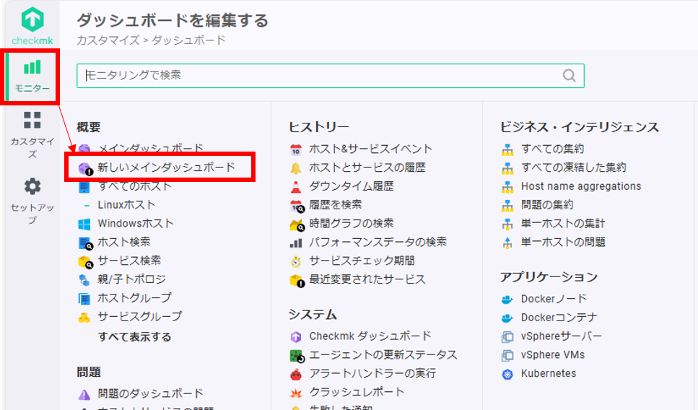698x410 pixels.
Task: Click the サービスグループ icon
Action: pyautogui.click(x=84, y=318)
